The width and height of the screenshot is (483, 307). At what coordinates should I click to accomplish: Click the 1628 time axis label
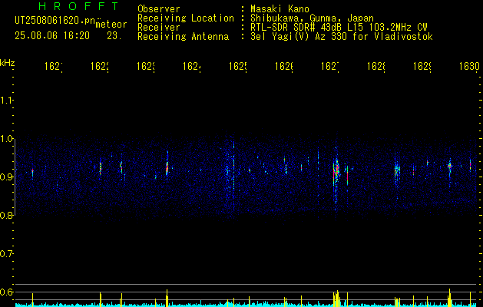(x=376, y=67)
